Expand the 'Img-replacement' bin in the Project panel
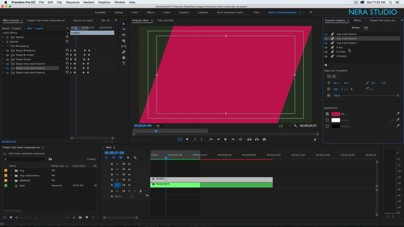 (11, 175)
